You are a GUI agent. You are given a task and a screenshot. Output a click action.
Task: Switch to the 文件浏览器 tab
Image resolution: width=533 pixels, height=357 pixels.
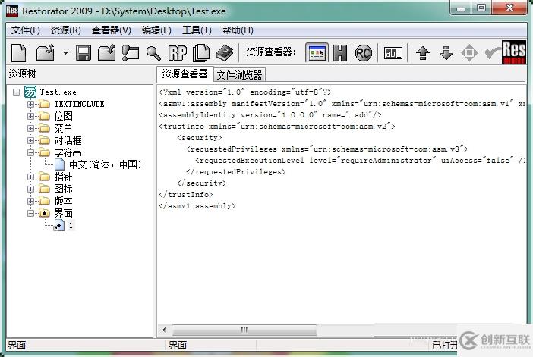click(239, 75)
